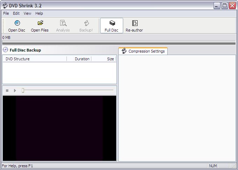
Task: Click the '0 MB' size label
Action: (6, 38)
